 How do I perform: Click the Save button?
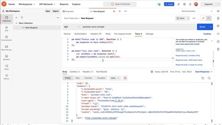click(x=181, y=18)
